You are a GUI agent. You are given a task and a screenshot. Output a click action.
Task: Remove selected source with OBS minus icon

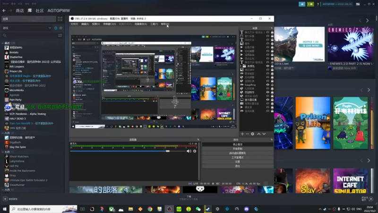(247, 134)
